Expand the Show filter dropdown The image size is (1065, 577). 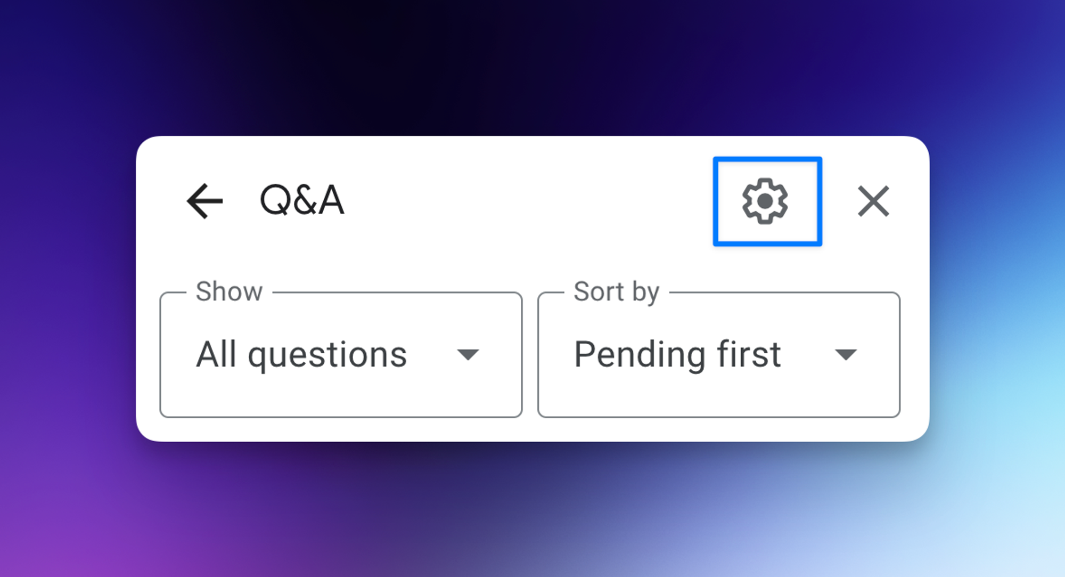click(x=341, y=354)
